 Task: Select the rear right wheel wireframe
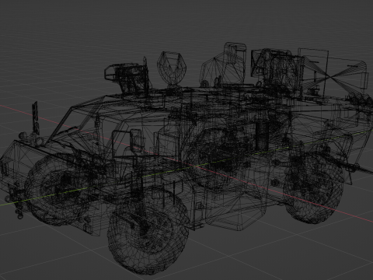[314, 187]
